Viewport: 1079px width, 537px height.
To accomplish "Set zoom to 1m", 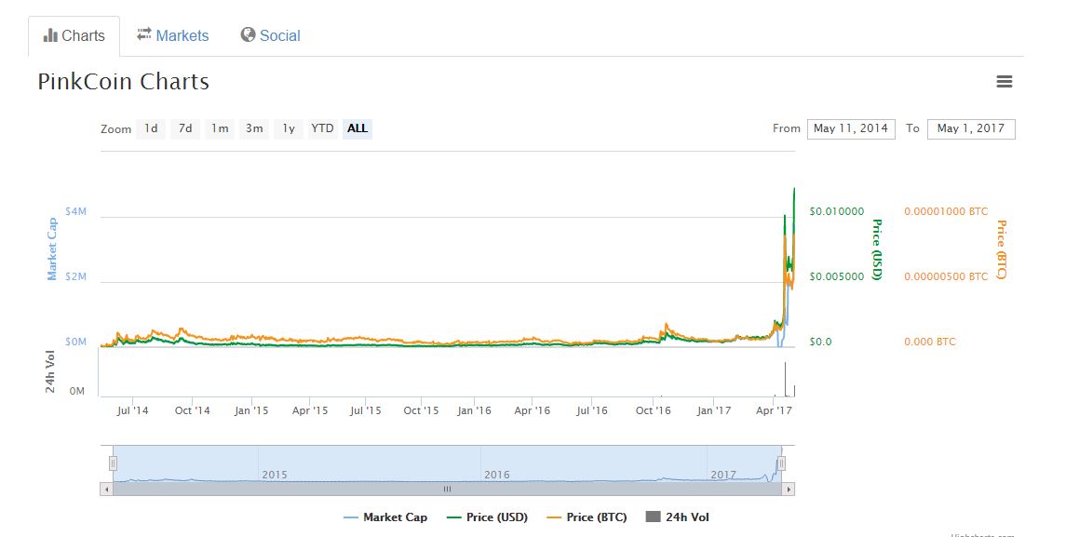I will [220, 128].
